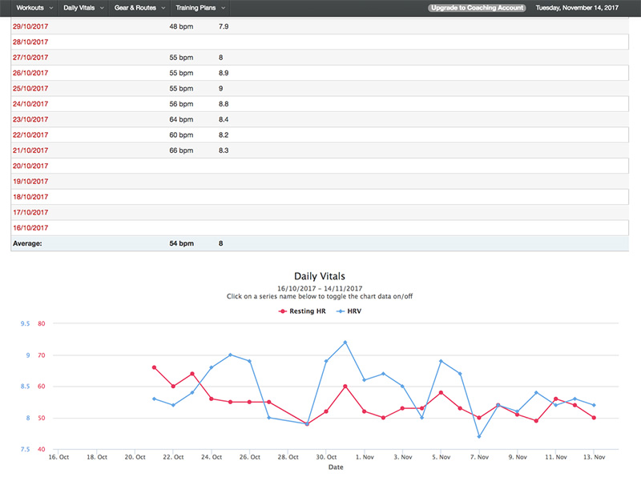Click the 16/10/2017 - 14/11/2017 chart subtitle
Screen dimensions: 641x481
coord(320,288)
